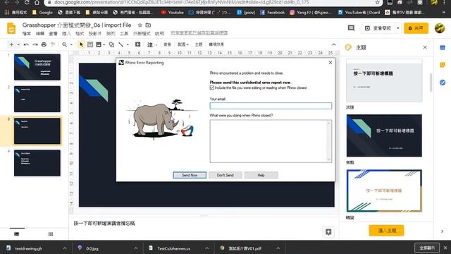The height and width of the screenshot is (254, 451).
Task: Click the 主題 theme toolbar button
Action: (199, 44)
